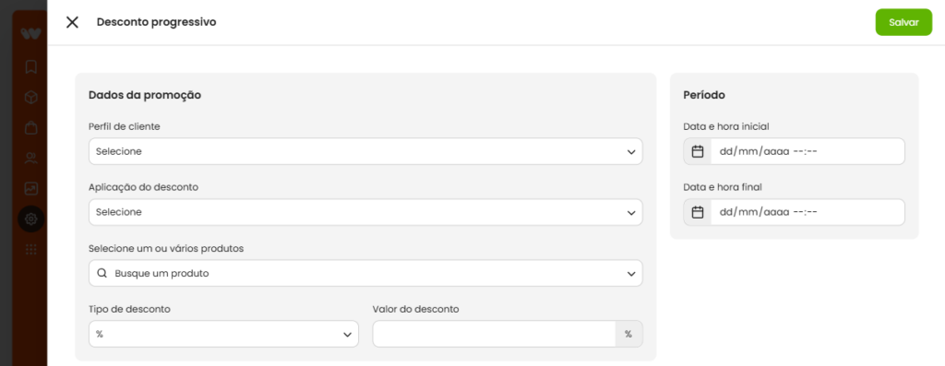Open the customers people icon in sidebar
The image size is (945, 366).
point(30,159)
